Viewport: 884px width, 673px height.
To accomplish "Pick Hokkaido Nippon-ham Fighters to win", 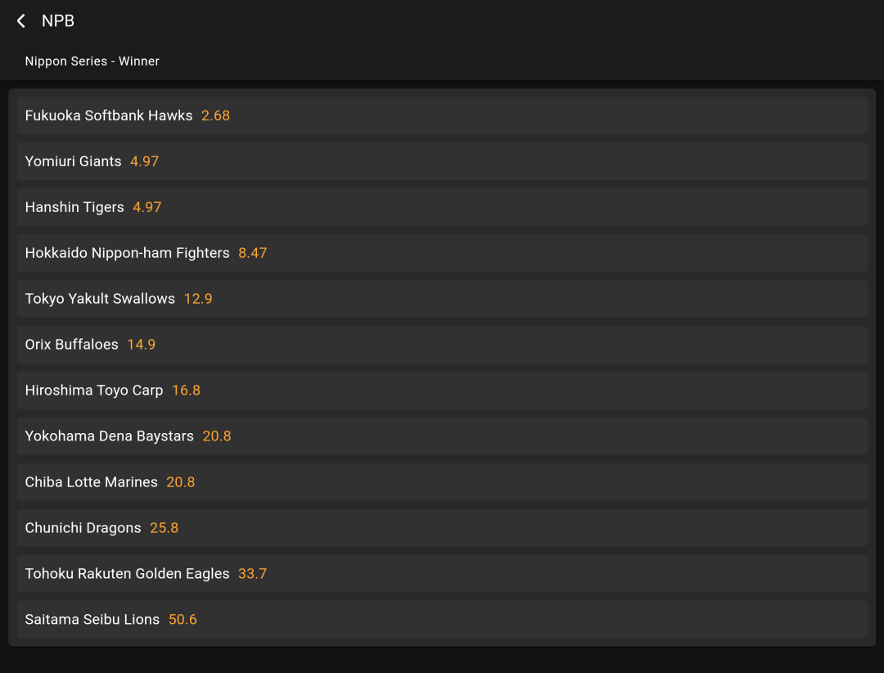I will (441, 253).
